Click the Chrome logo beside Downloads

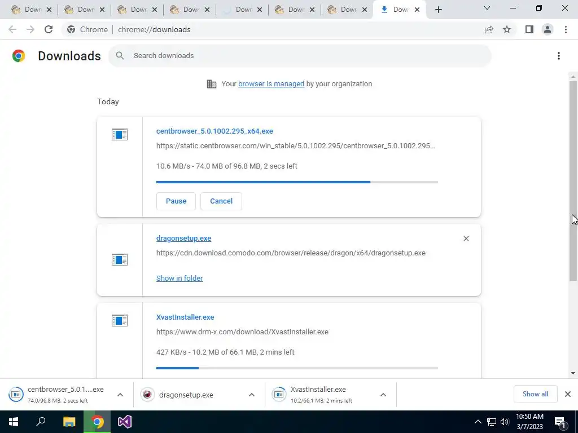pyautogui.click(x=19, y=56)
